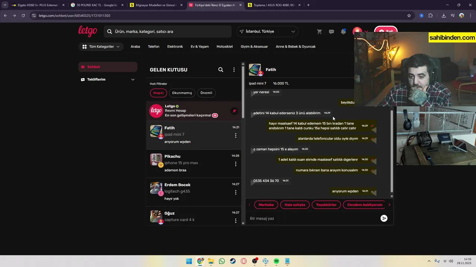
Task: Open three-dot menu for Pikachu conversation
Action: (235, 164)
